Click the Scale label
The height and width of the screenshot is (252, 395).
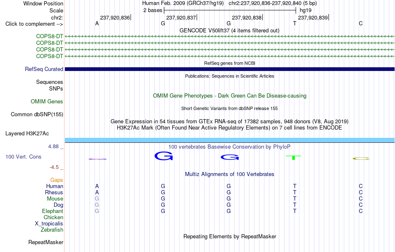pyautogui.click(x=56, y=10)
